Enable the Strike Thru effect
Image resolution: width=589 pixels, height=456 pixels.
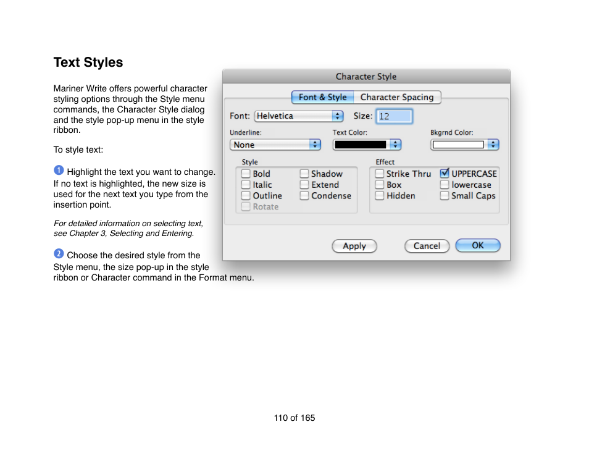[x=380, y=174]
